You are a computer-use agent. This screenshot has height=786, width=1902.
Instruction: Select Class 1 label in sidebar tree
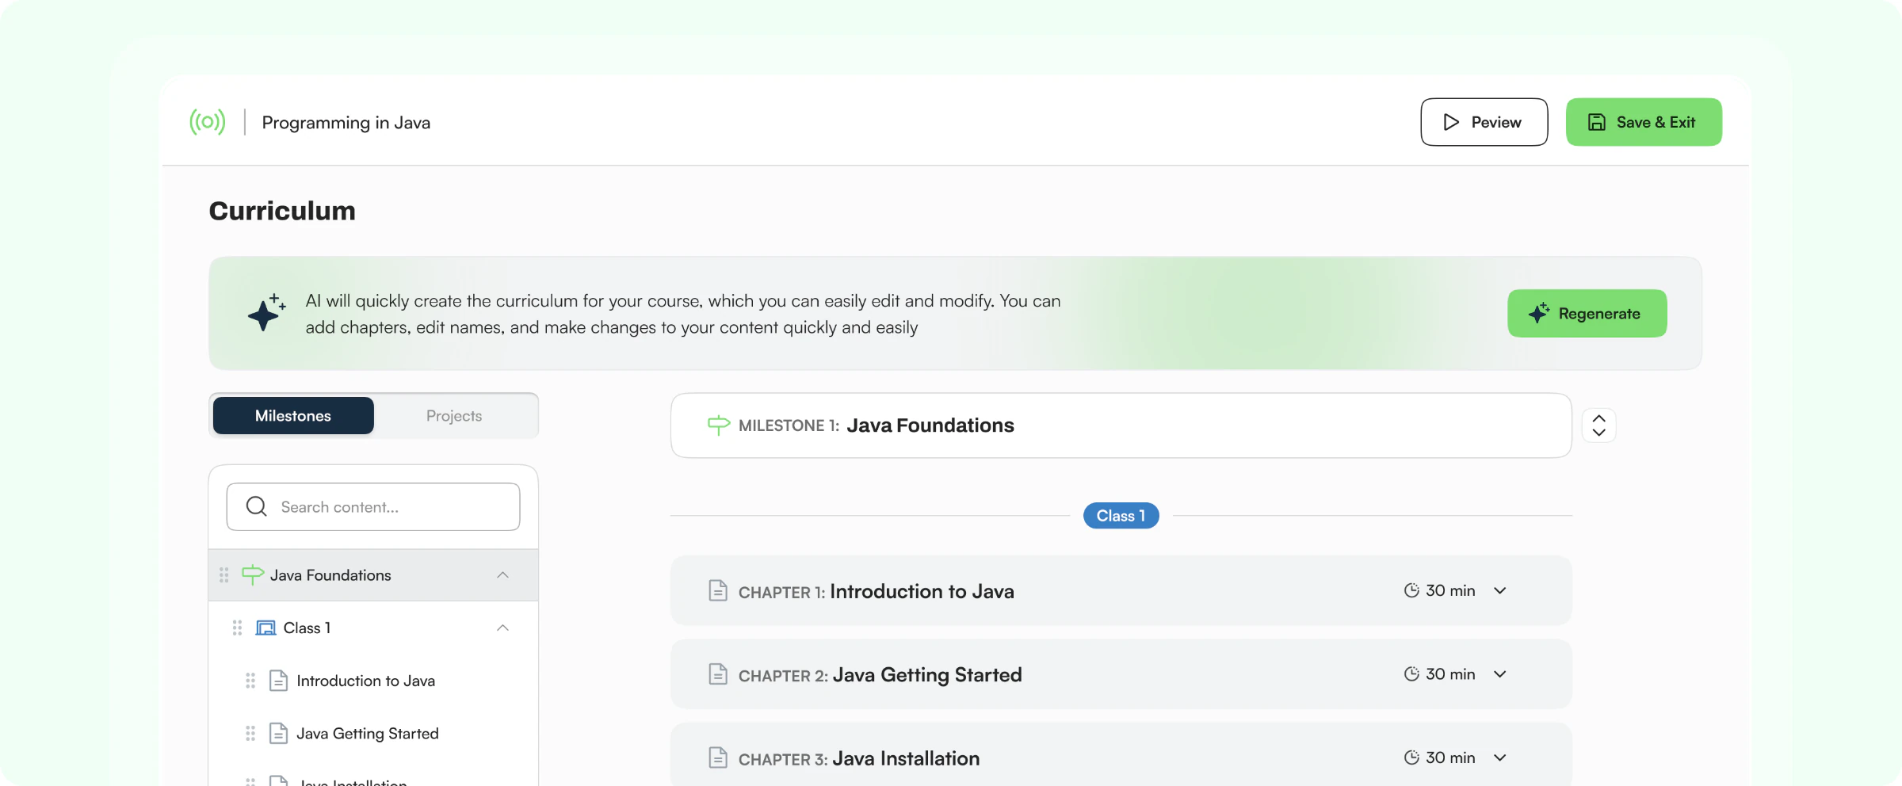[x=307, y=628]
